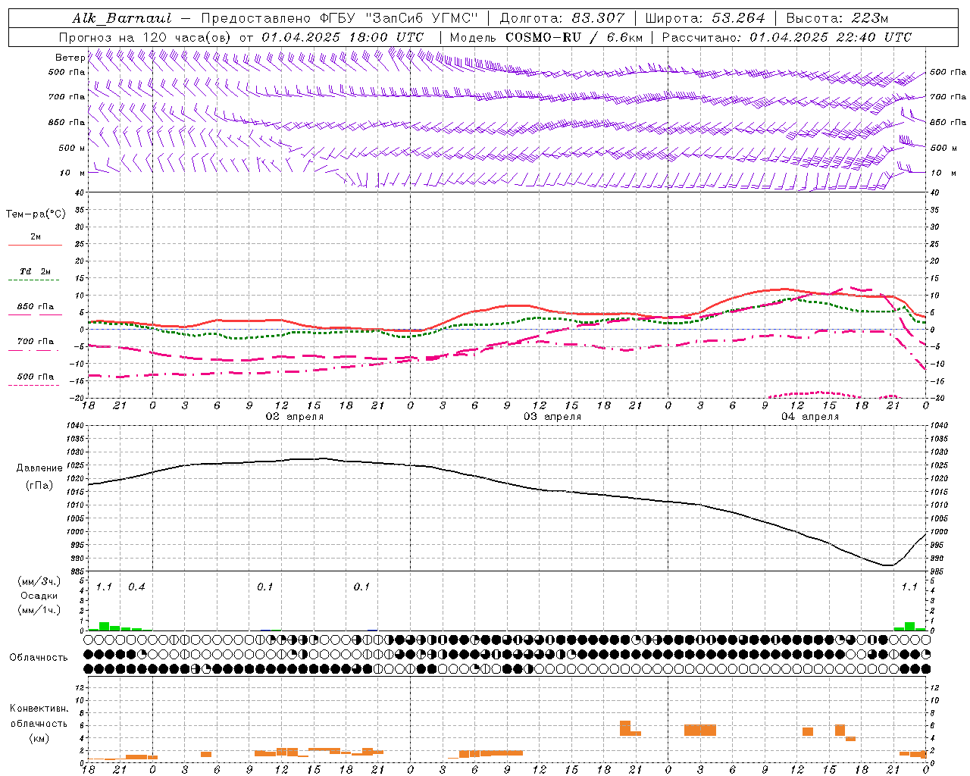970x776 pixels.
Task: Click the 500 гПа temperature legend dashed line
Action: pos(33,386)
